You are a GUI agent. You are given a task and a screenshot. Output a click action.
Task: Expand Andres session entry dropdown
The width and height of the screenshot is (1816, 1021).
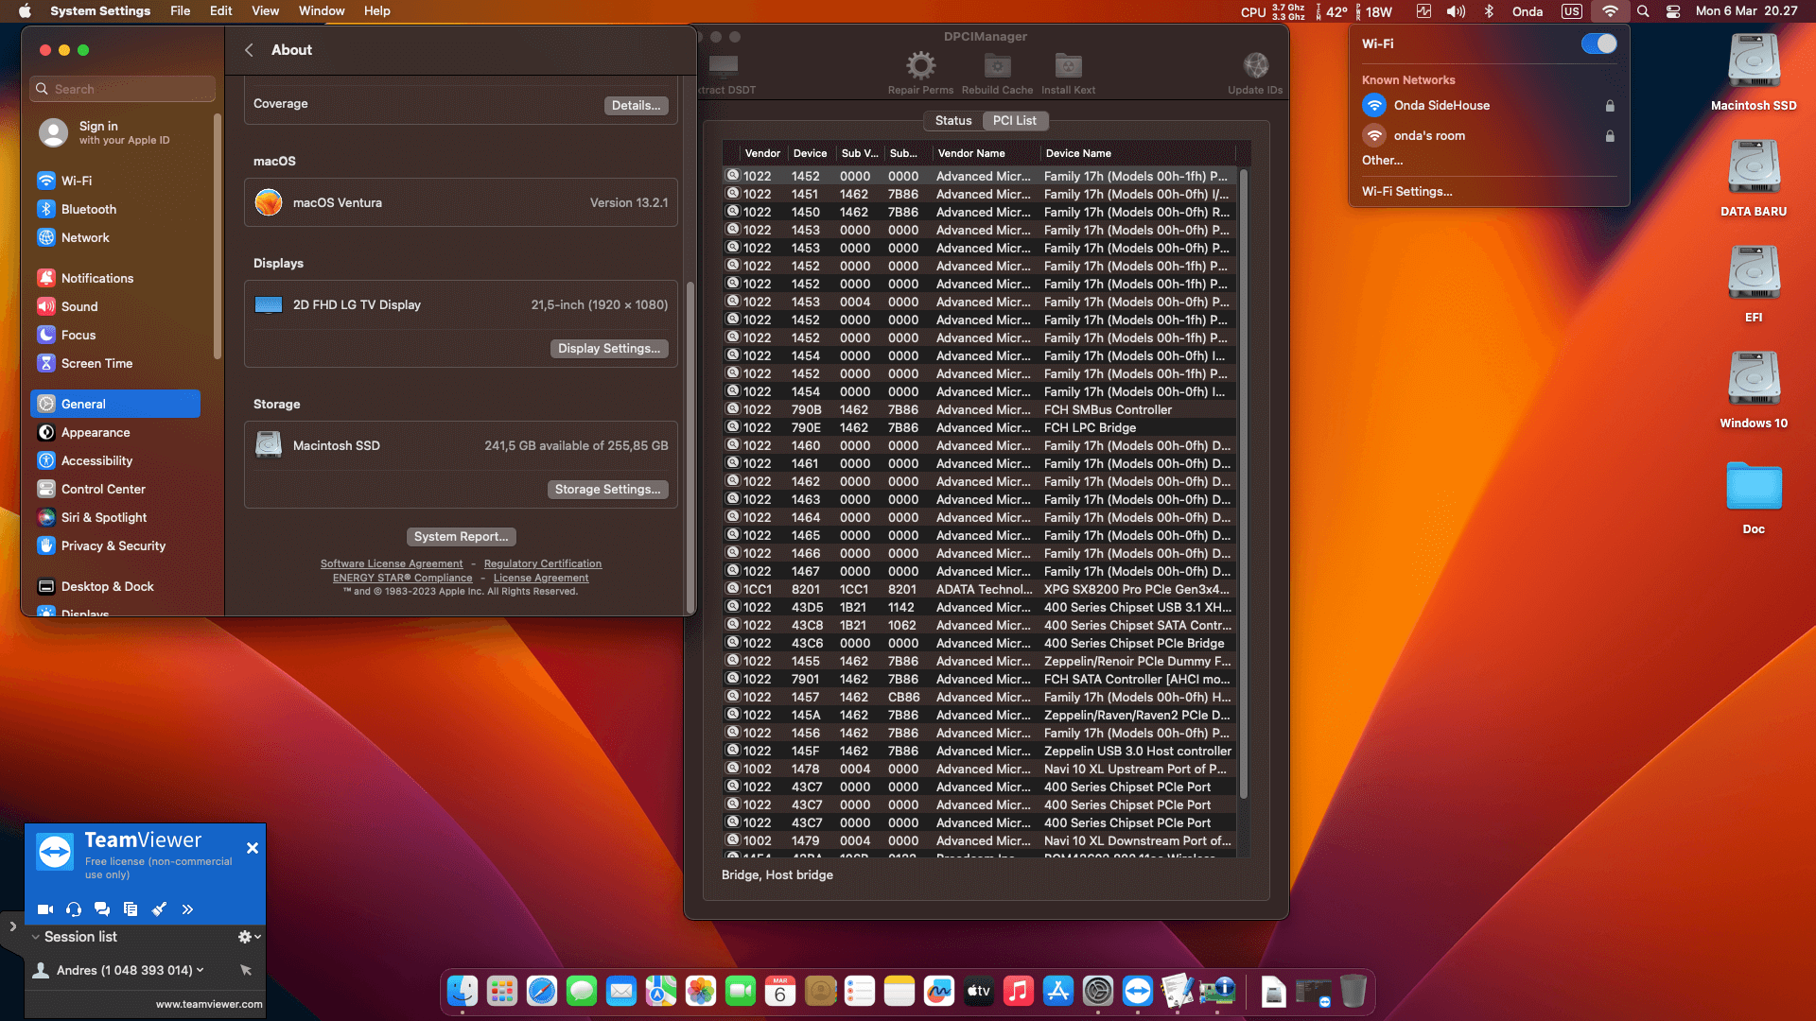pyautogui.click(x=200, y=970)
